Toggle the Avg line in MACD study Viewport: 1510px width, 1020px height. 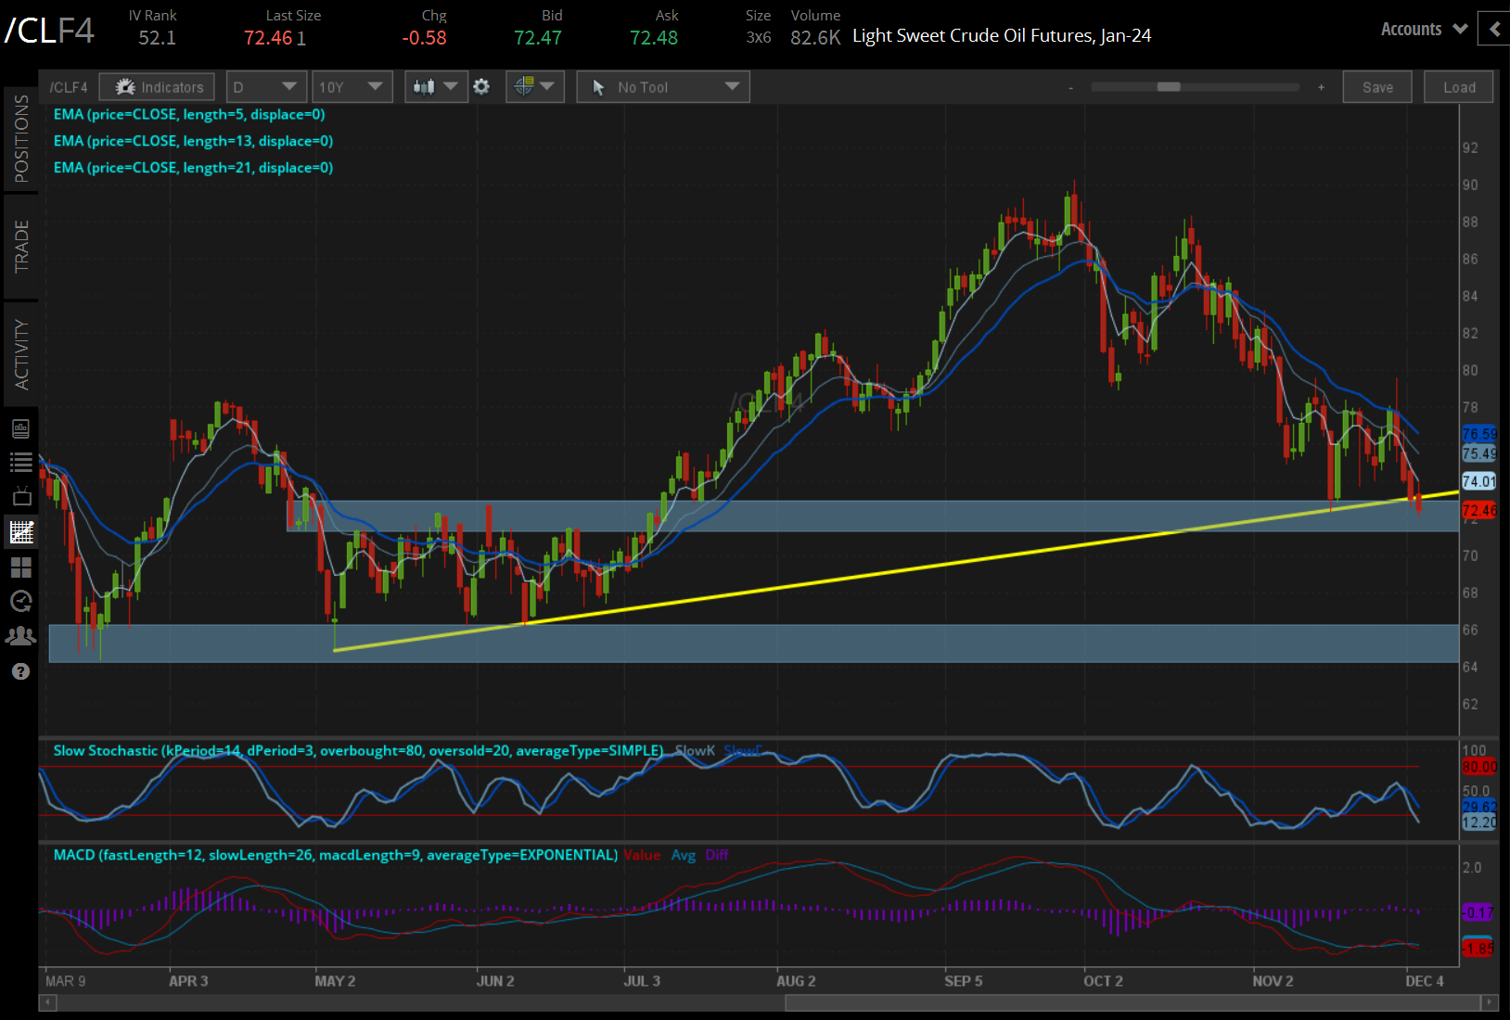(x=684, y=855)
